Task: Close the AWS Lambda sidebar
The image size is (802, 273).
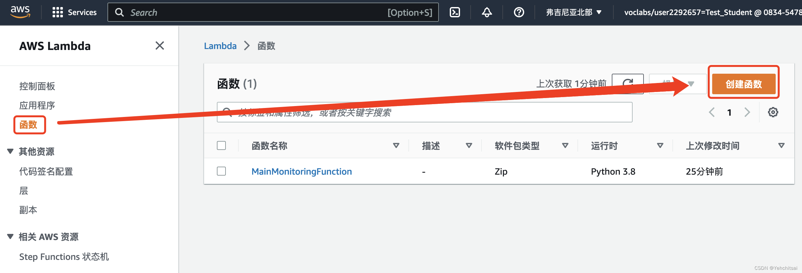Action: pos(160,45)
